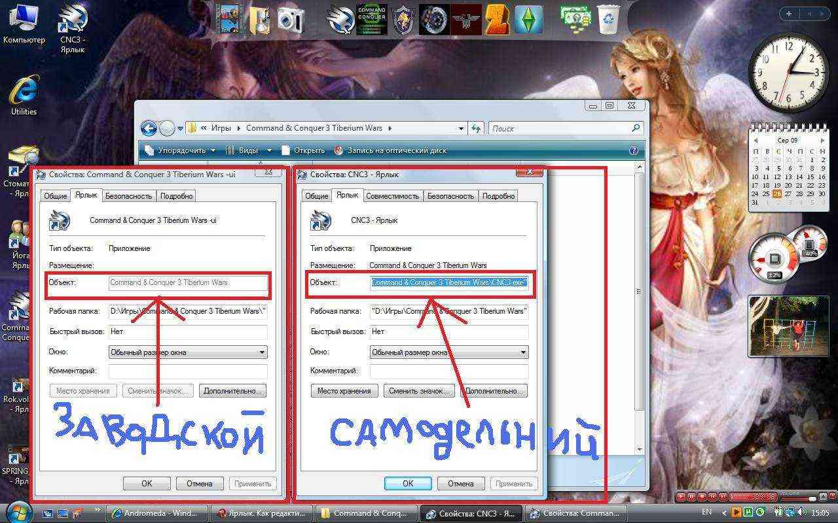Click the Command & Conquer dock icon
The image size is (838, 523).
pos(372,19)
